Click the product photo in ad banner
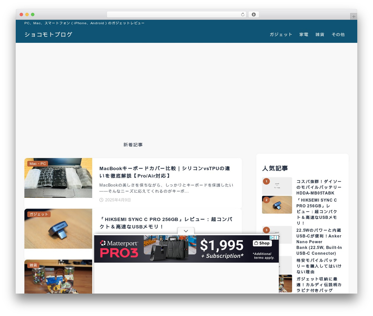This screenshot has width=373, height=316. tap(170, 248)
